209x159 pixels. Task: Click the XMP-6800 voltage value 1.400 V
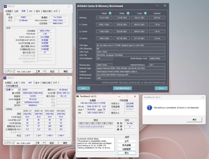[x=61, y=135]
